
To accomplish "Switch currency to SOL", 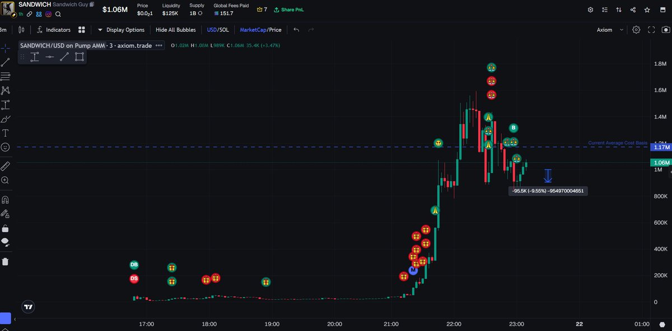I will point(223,30).
